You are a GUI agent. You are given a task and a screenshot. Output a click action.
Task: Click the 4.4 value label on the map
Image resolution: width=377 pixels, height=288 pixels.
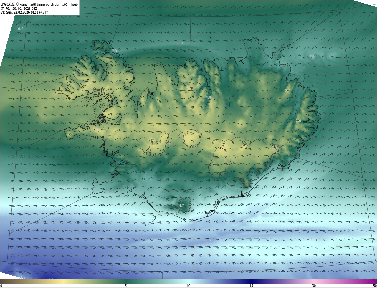[x=138, y=99]
